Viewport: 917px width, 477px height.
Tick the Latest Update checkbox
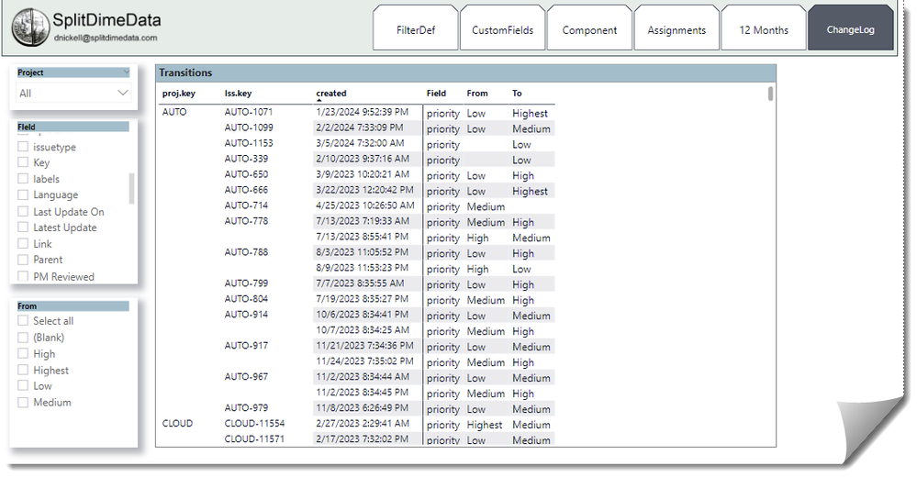coord(23,227)
